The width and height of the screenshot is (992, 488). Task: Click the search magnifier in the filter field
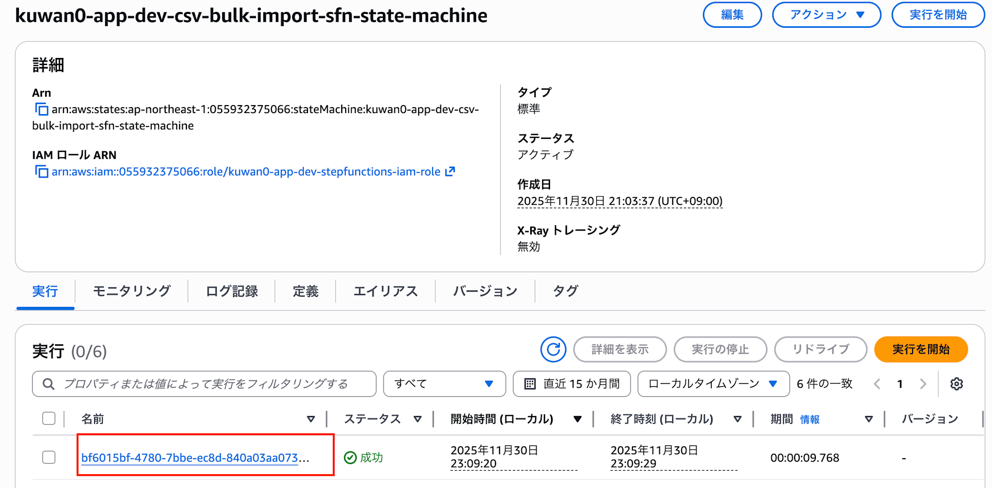(48, 383)
